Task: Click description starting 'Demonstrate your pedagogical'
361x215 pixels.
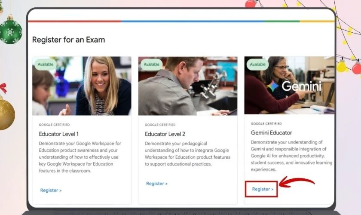Action: click(187, 154)
